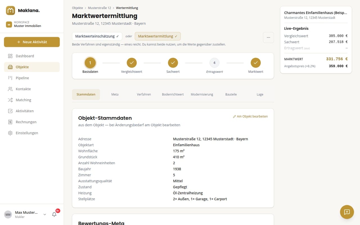Click the Objekt-Stammdaten heading
The image size is (360, 225).
click(105, 118)
